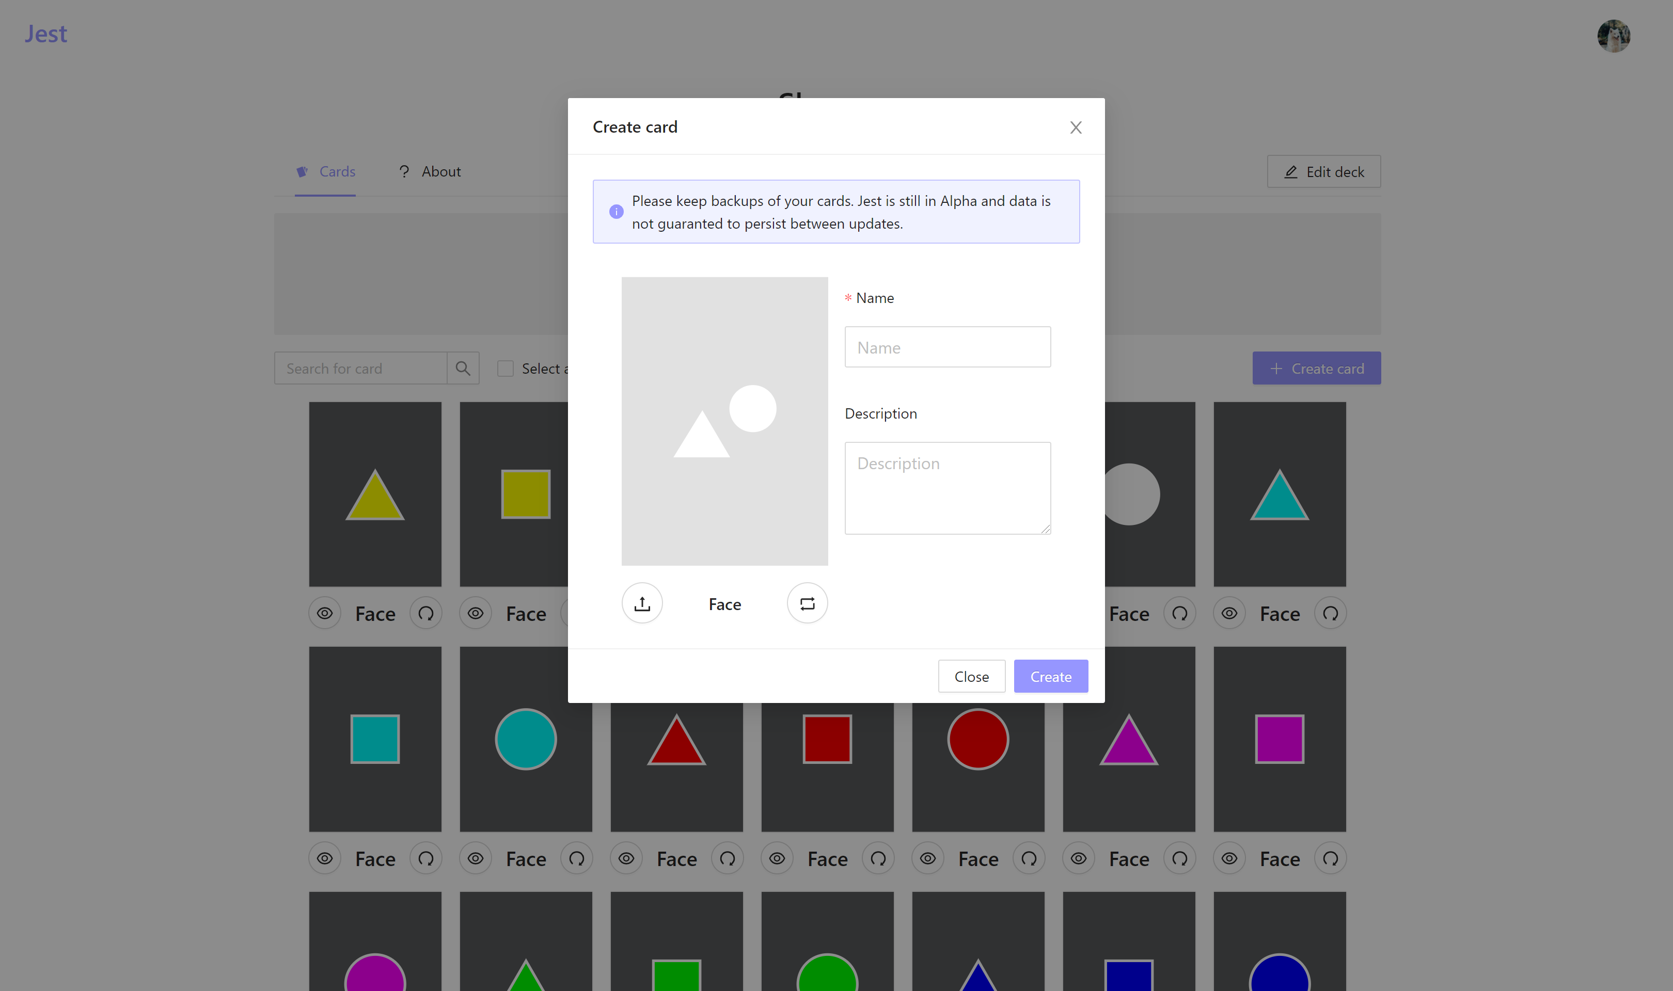Click the flip icon under red circle card
The image size is (1673, 991).
point(1029,858)
